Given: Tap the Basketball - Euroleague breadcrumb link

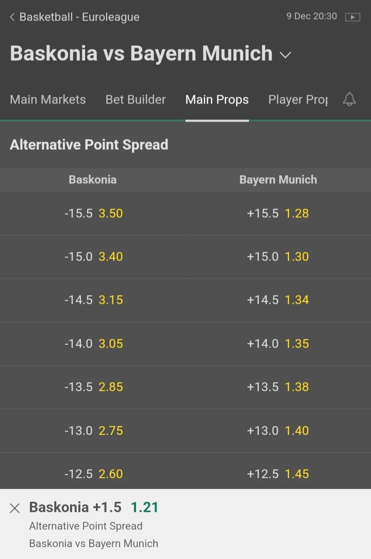Looking at the screenshot, I should [x=79, y=18].
